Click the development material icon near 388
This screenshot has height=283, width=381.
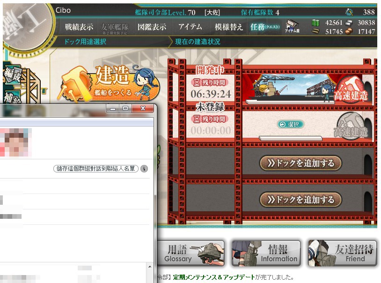click(349, 12)
